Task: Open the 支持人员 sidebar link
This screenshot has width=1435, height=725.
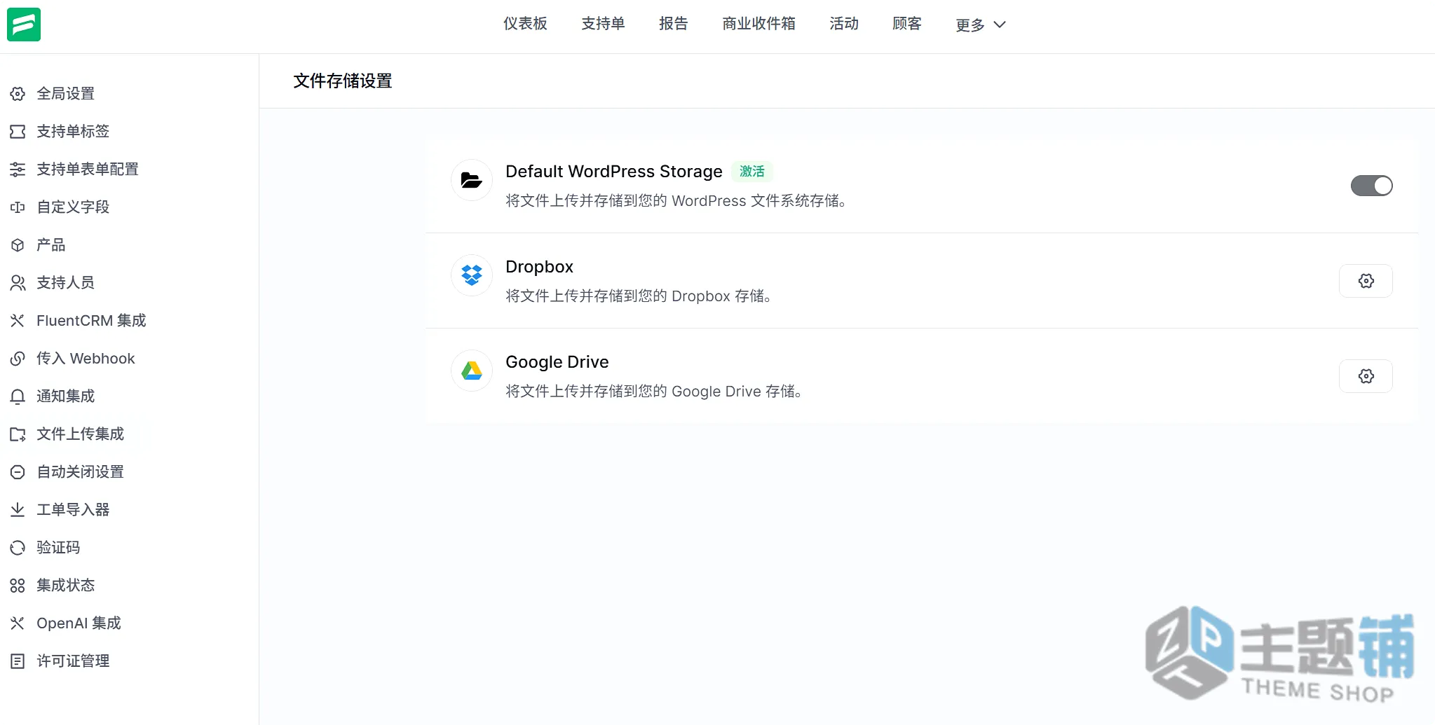Action: (x=66, y=283)
